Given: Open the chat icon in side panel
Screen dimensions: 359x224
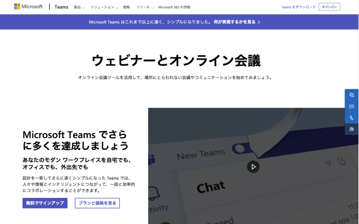Looking at the screenshot, I should coord(352,94).
